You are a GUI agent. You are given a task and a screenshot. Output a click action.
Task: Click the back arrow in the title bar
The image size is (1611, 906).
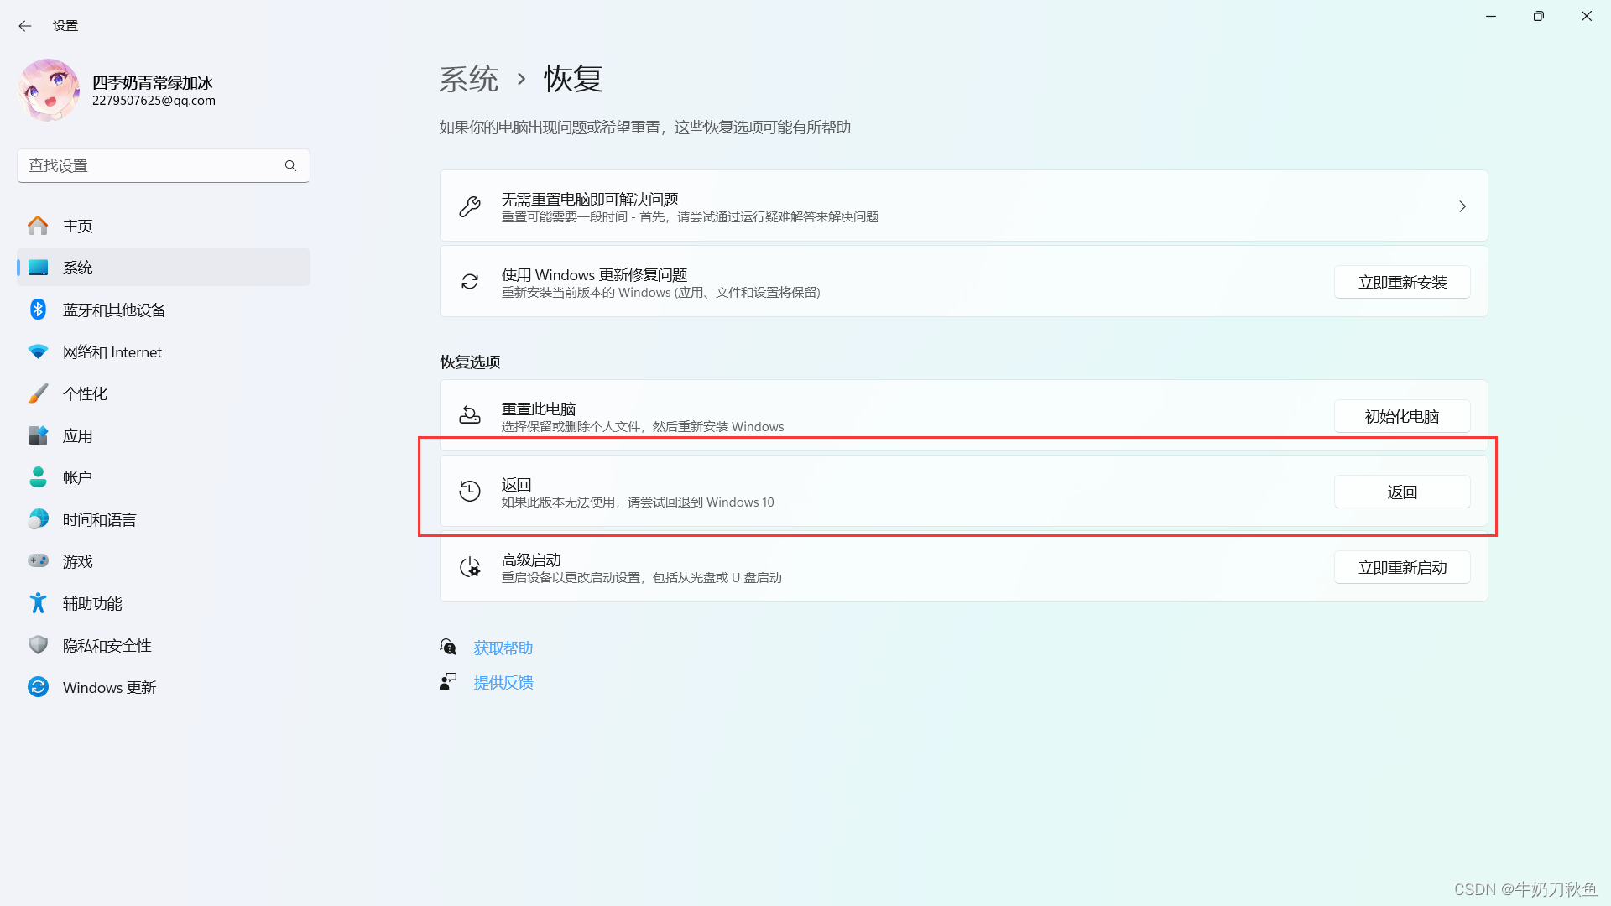[x=25, y=26]
